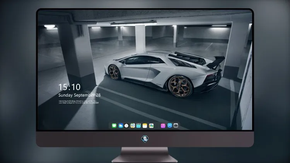Launch the clapperboard video app in dock

click(138, 126)
